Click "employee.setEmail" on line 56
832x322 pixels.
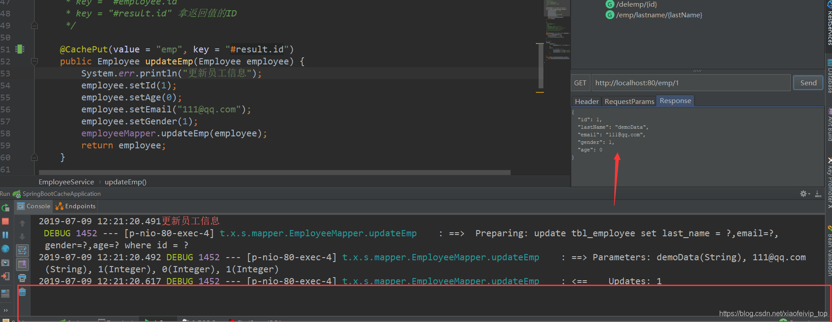[126, 109]
